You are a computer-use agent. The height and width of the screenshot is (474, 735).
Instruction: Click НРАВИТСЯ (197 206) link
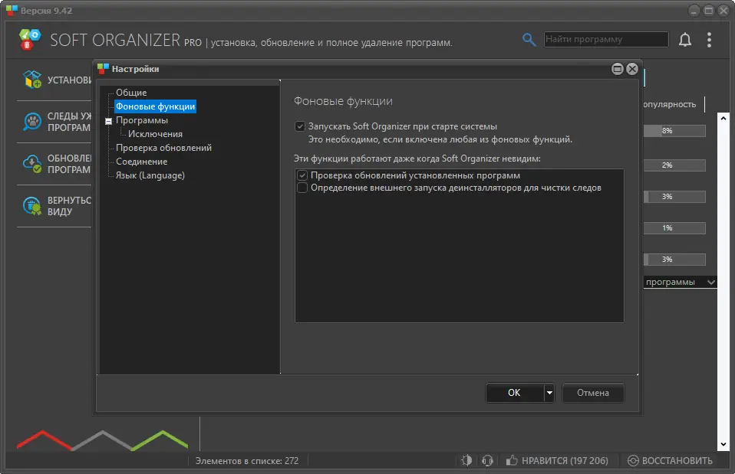565,460
